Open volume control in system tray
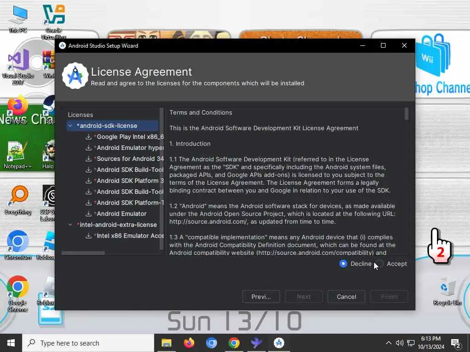This screenshot has width=470, height=352. 400,343
